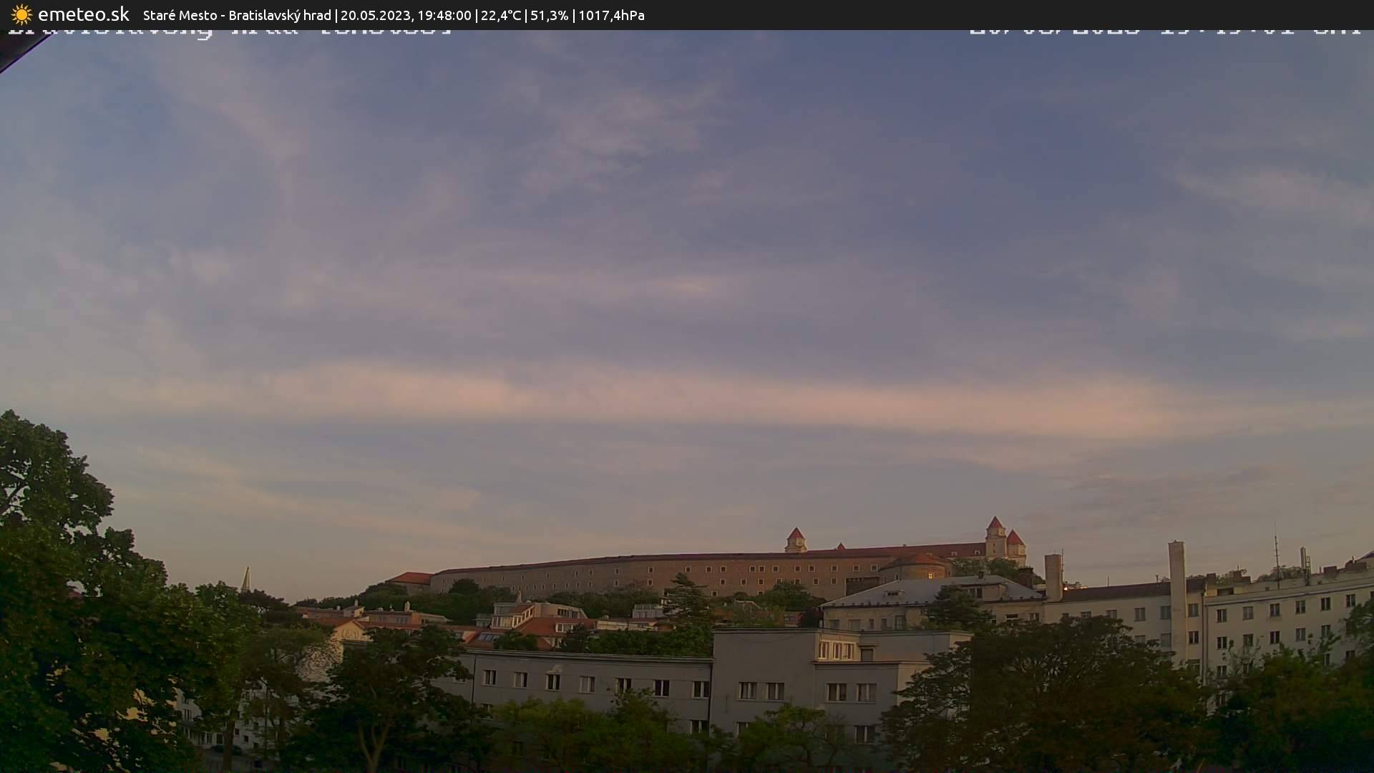Open the date portion of the header
Image resolution: width=1374 pixels, height=773 pixels.
point(376,14)
